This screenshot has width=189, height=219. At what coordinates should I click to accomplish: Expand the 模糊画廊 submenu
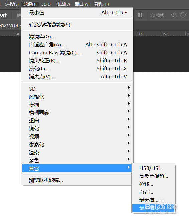pos(77,112)
